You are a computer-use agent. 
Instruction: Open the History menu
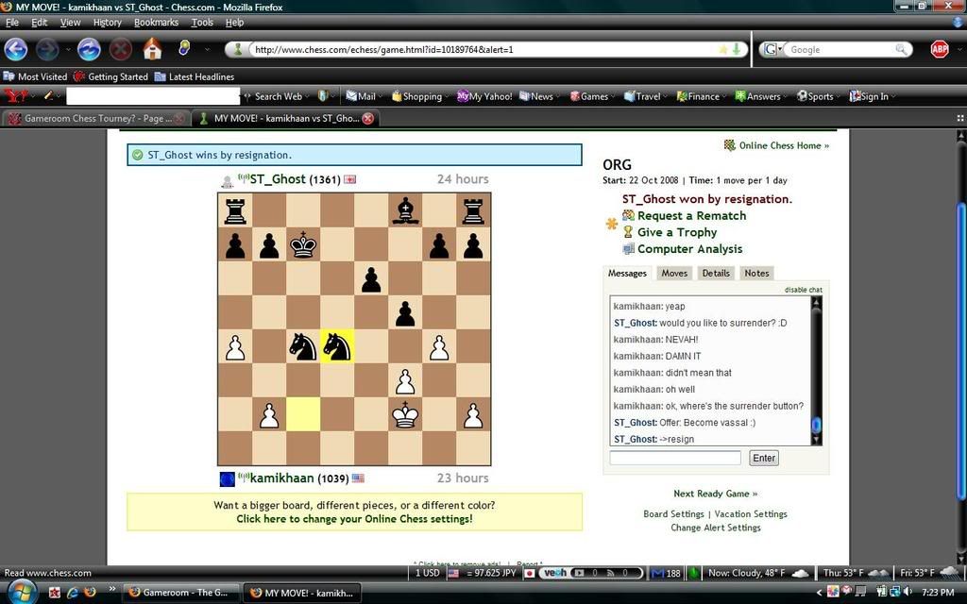(108, 23)
